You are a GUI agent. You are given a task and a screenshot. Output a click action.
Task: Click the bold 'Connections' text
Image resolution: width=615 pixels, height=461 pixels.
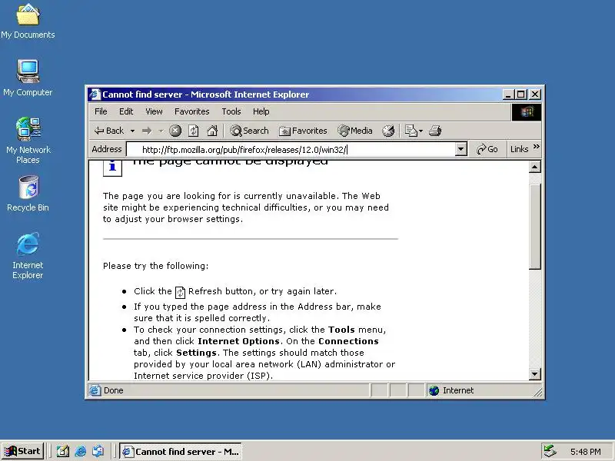pos(348,341)
